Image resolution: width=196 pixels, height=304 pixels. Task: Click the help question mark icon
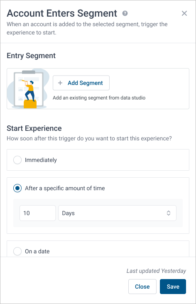point(125,13)
